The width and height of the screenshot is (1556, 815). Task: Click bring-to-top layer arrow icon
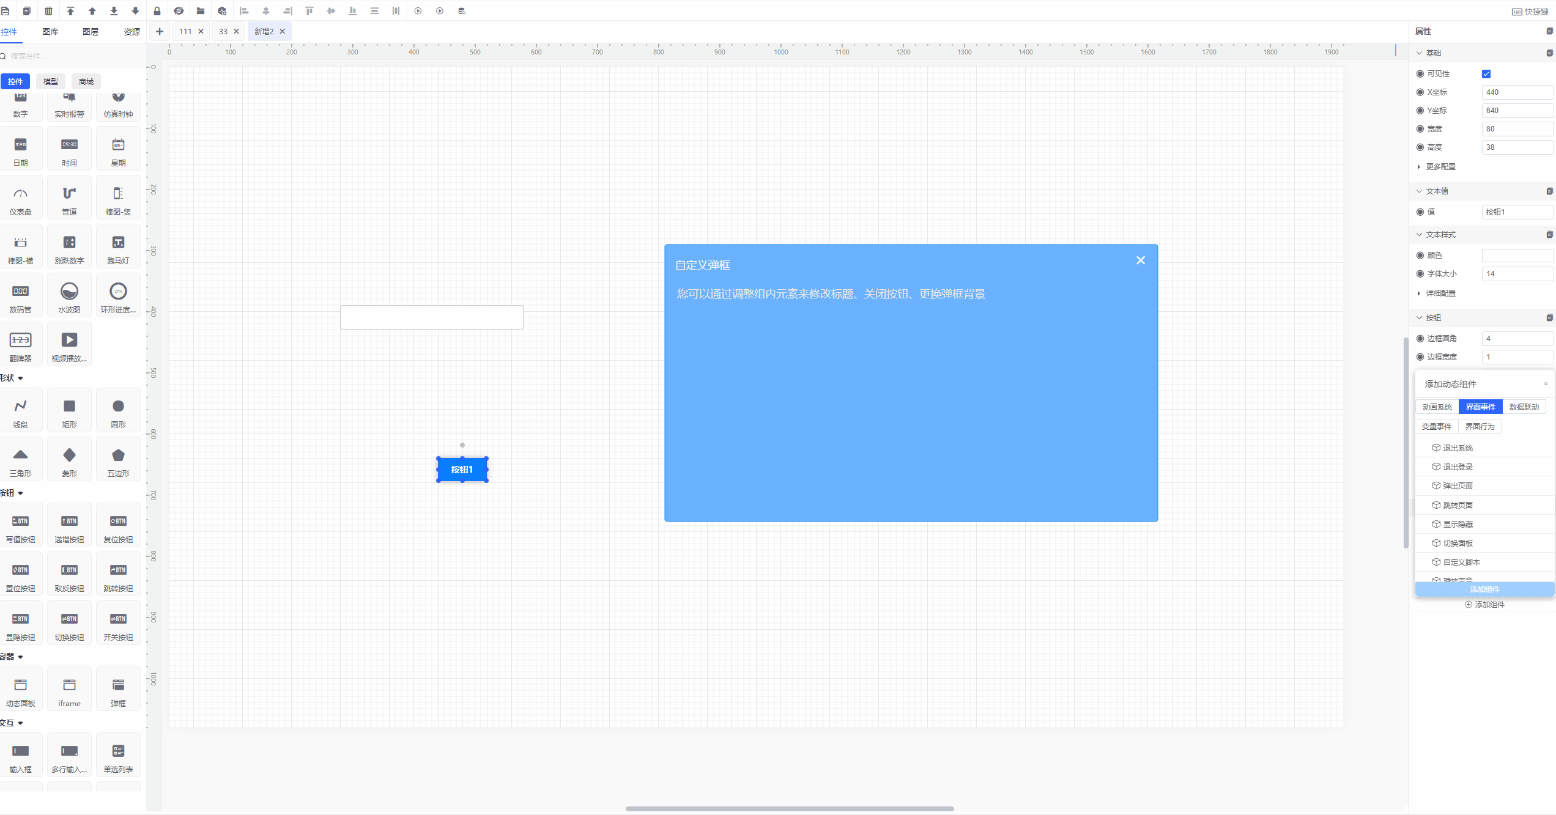coord(70,11)
